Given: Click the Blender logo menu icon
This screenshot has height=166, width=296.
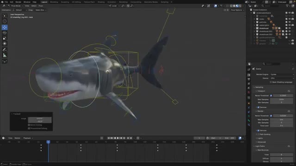Looking at the screenshot, I should (x=2, y=2).
